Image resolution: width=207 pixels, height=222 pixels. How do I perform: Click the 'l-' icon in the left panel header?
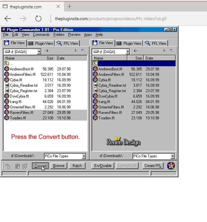click(x=76, y=51)
